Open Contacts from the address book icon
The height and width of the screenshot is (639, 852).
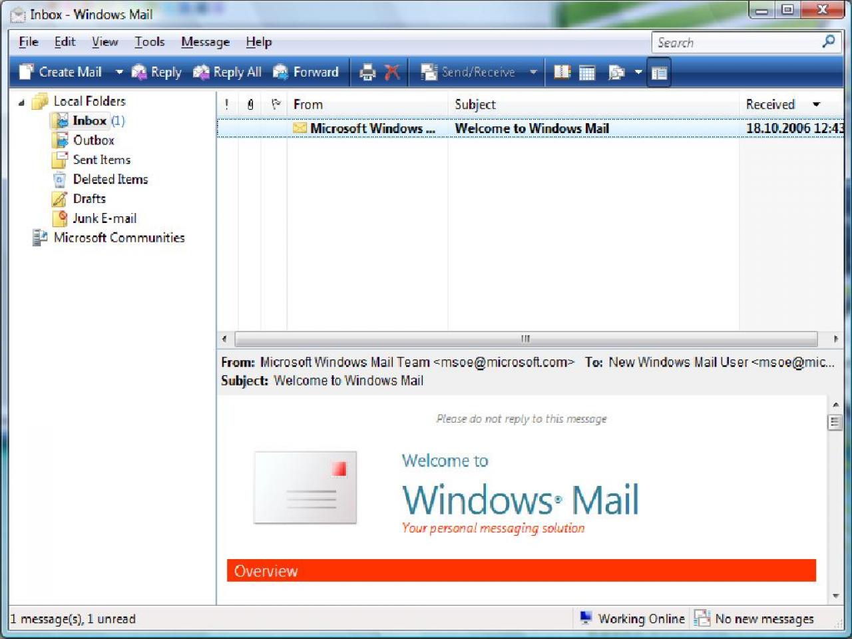562,72
